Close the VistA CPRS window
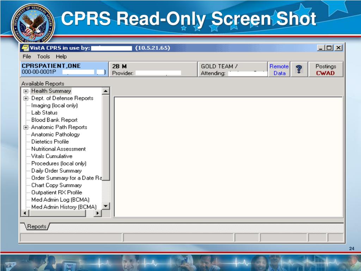 338,48
